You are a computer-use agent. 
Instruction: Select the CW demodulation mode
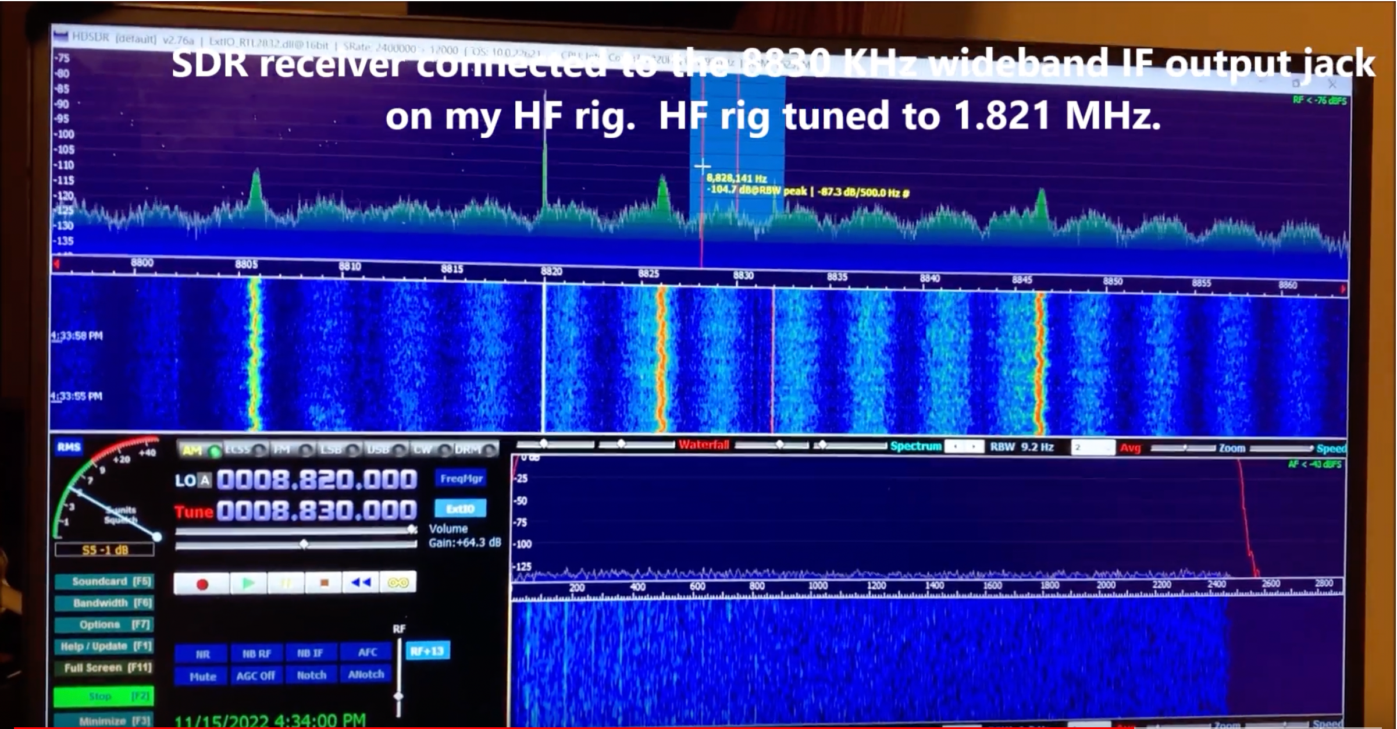click(x=432, y=450)
